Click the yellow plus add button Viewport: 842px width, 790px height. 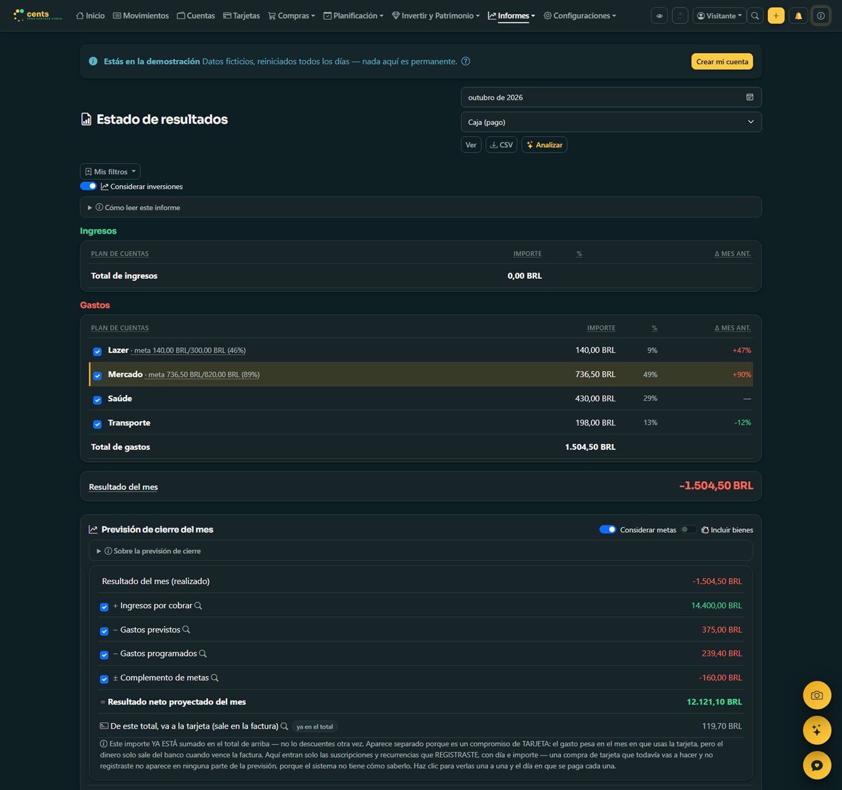[776, 16]
